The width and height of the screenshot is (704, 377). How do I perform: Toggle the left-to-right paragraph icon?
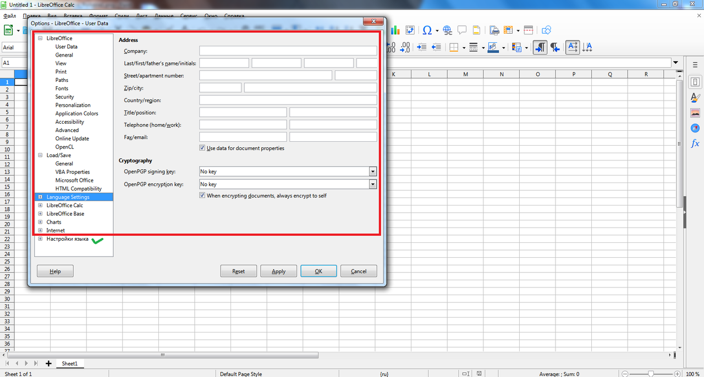[540, 48]
